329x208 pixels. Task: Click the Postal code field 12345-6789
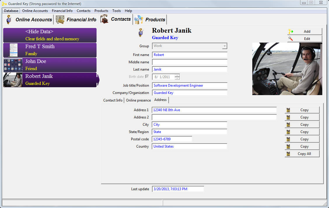[172, 139]
